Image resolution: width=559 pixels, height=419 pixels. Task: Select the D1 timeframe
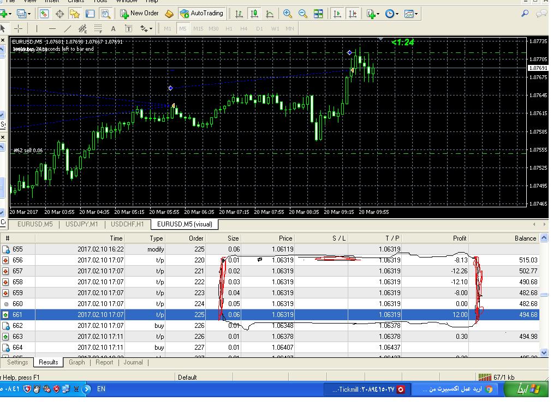coord(259,28)
